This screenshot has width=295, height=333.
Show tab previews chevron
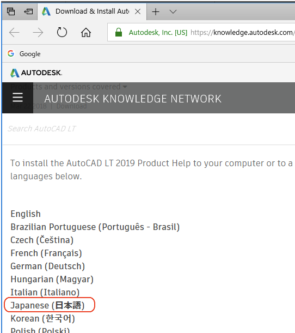click(173, 11)
